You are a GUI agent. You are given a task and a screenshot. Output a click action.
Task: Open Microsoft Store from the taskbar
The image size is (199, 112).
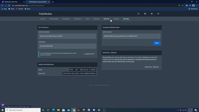(x=63, y=110)
